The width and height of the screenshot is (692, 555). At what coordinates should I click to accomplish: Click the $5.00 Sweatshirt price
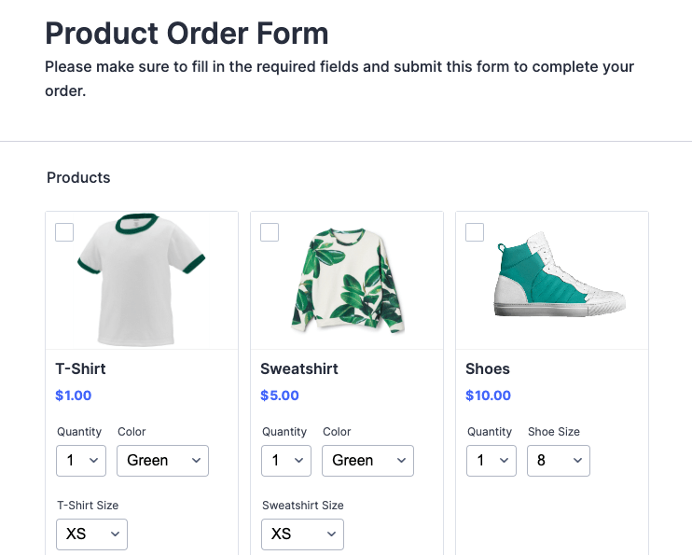point(280,395)
